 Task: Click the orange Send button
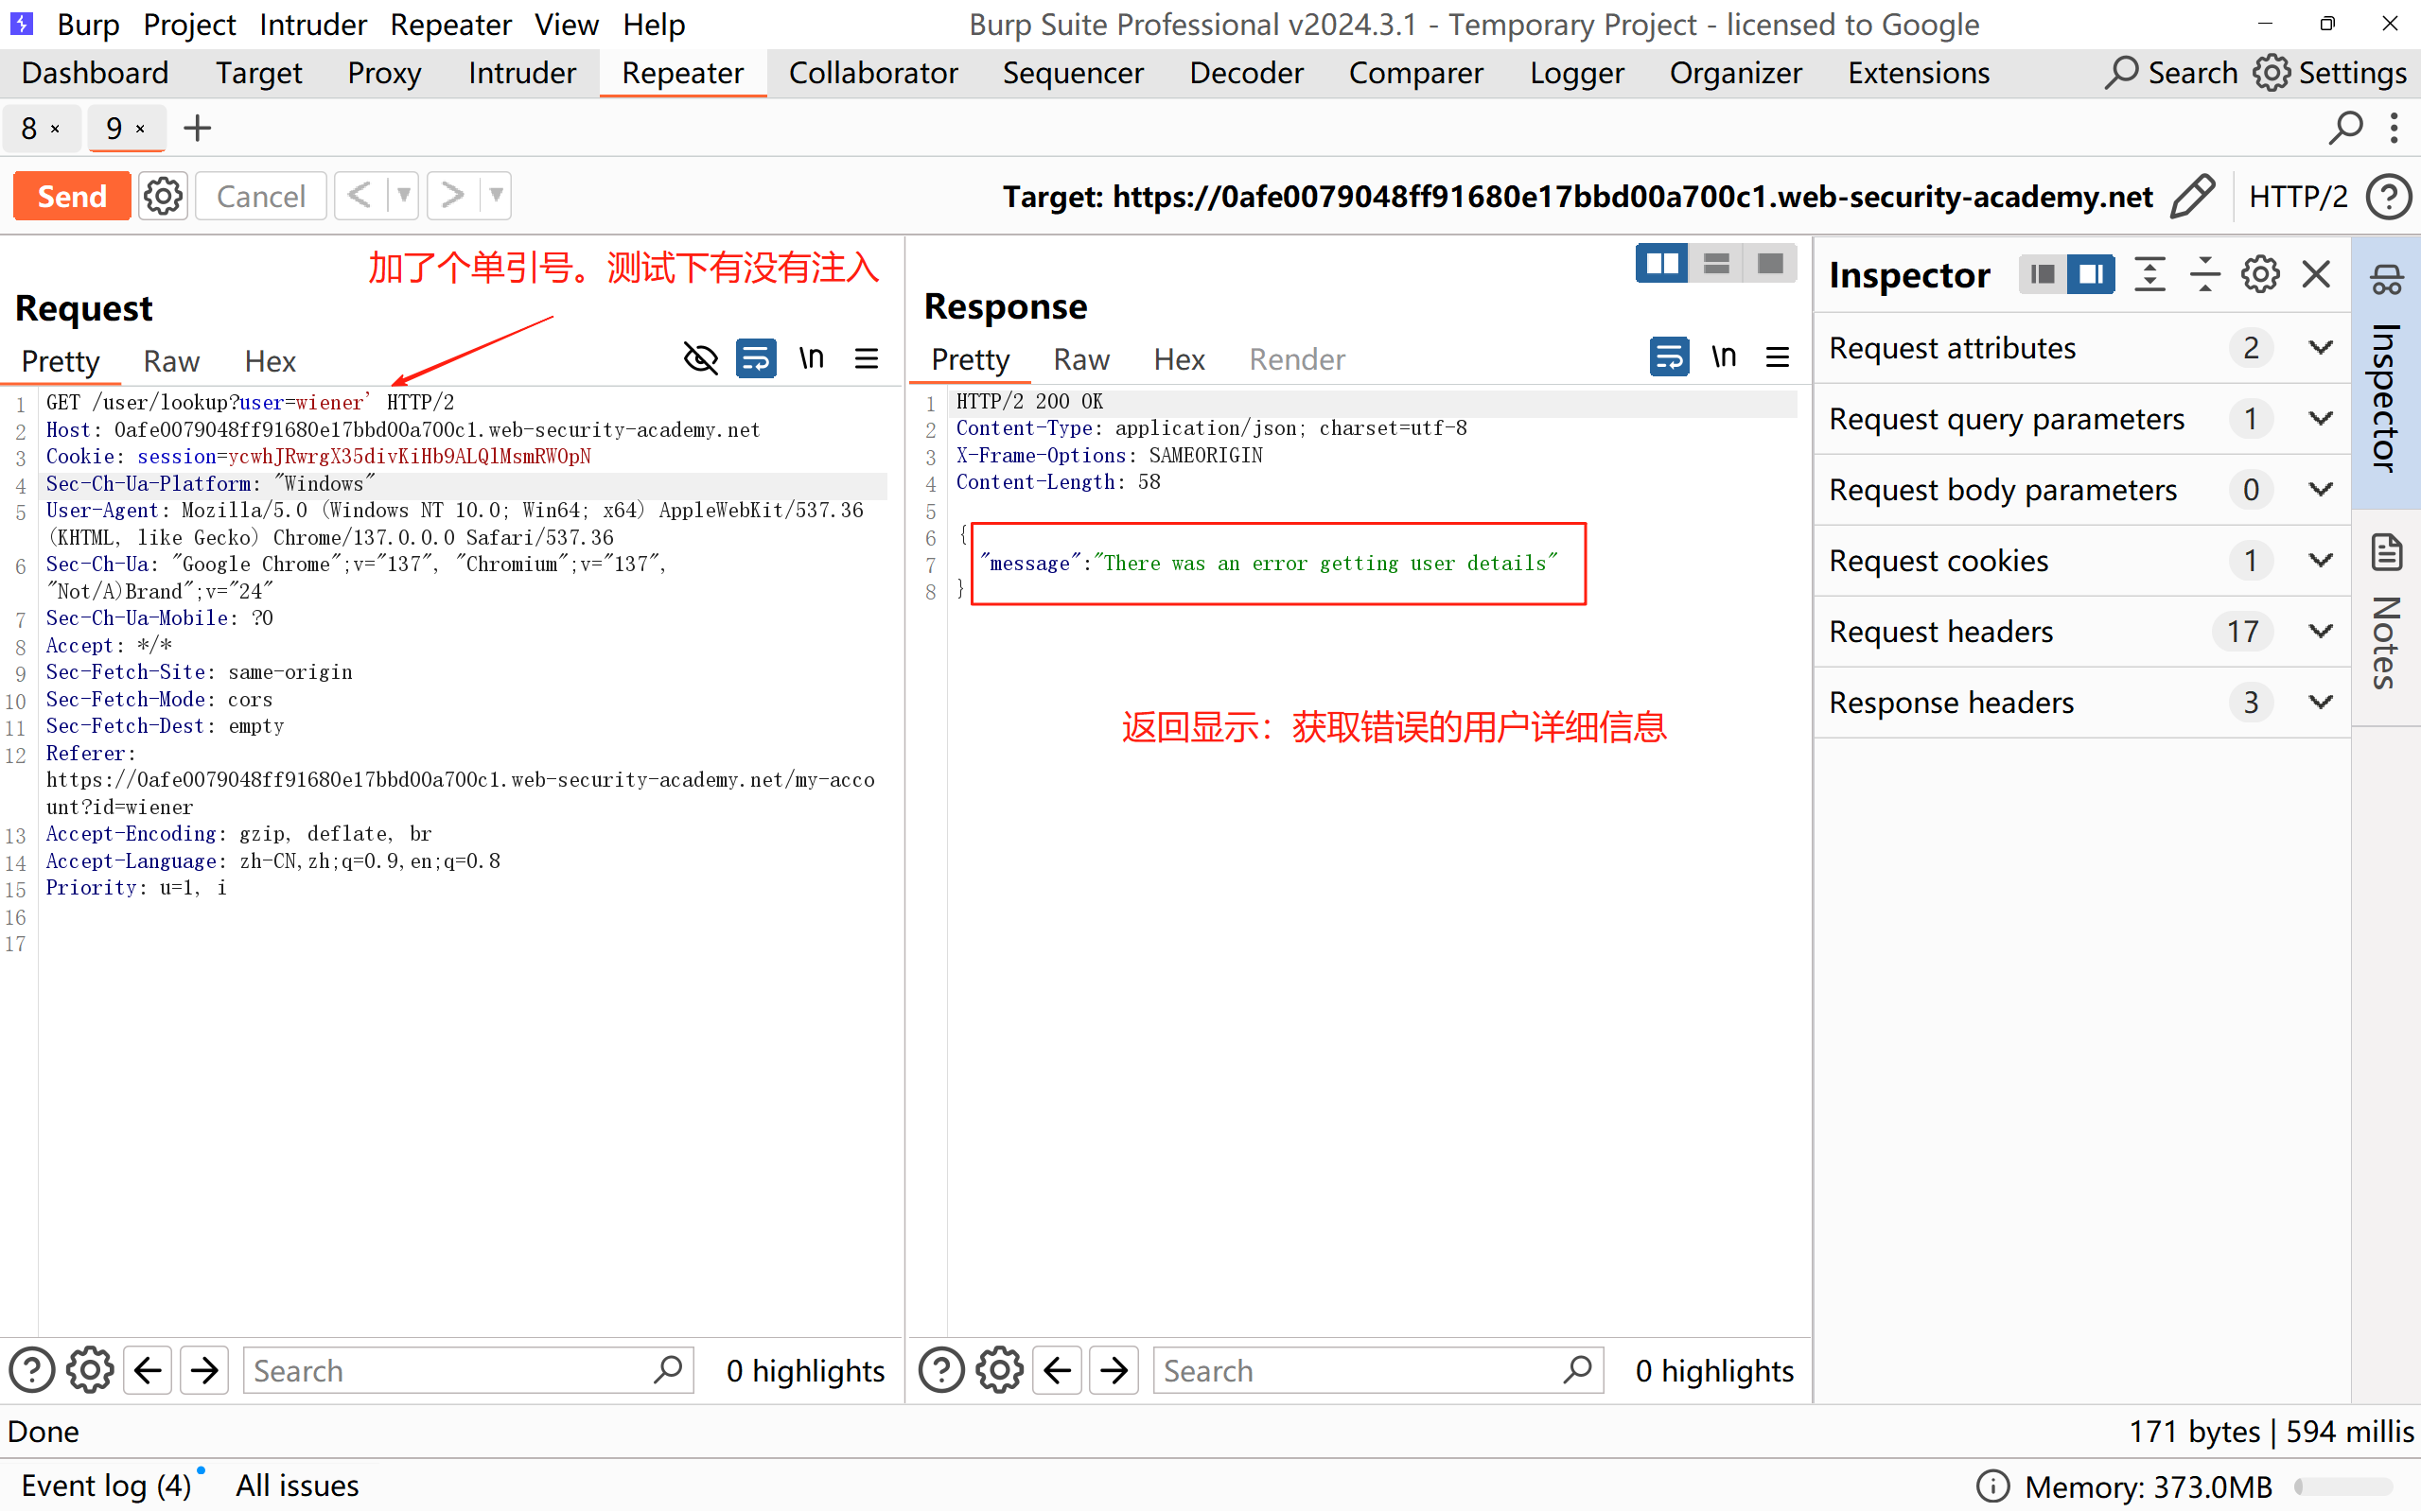pos(71,196)
